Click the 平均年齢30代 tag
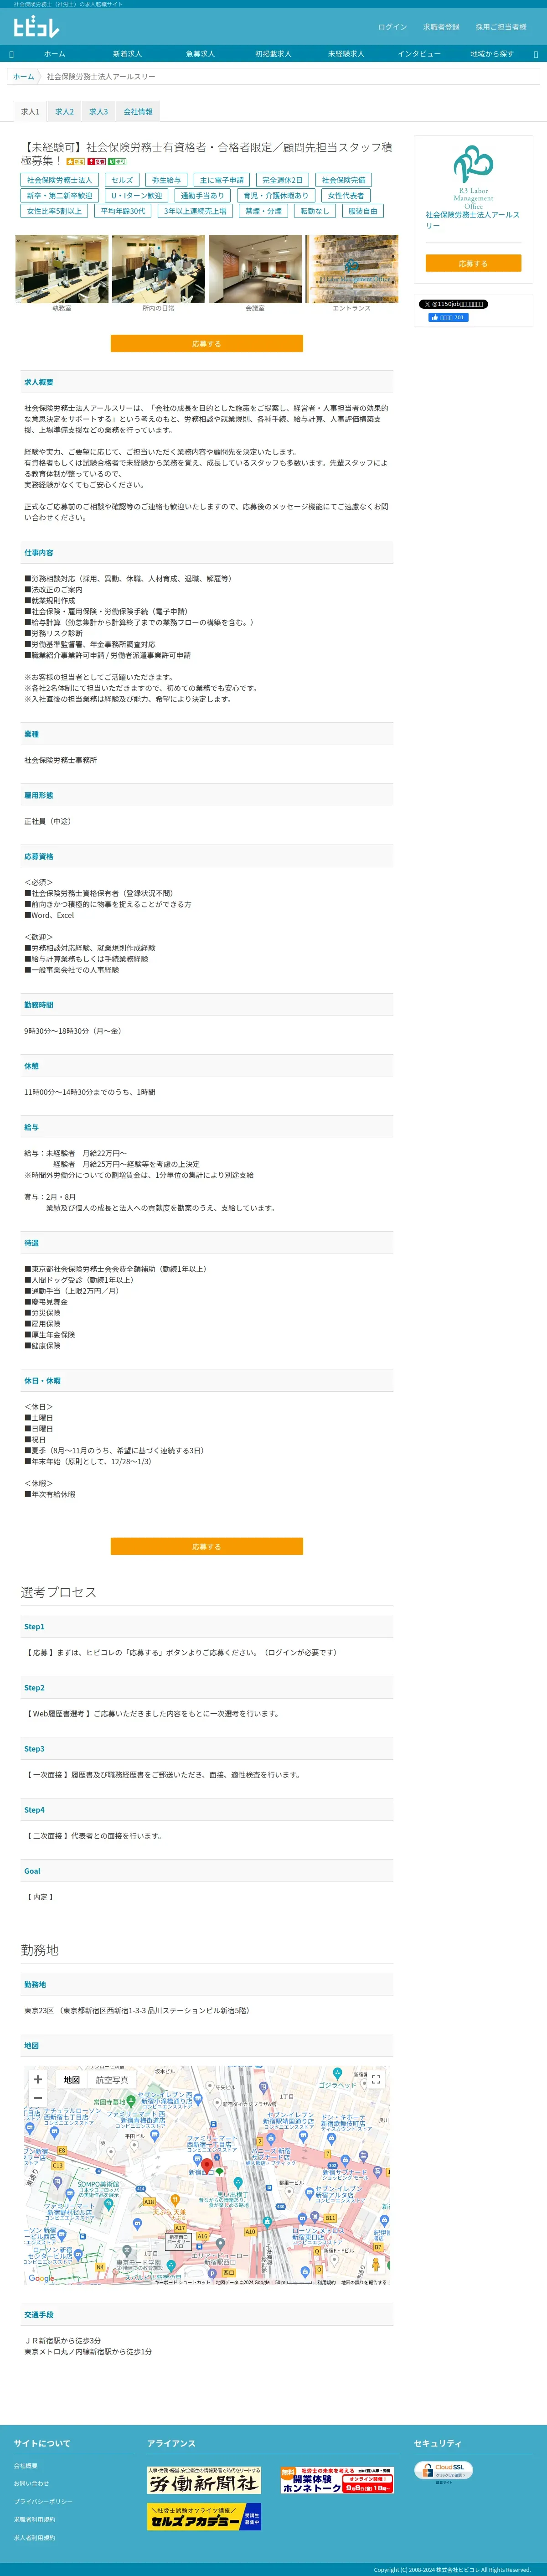Viewport: 547px width, 2576px height. [123, 211]
